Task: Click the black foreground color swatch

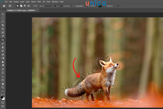Action: 2,97
